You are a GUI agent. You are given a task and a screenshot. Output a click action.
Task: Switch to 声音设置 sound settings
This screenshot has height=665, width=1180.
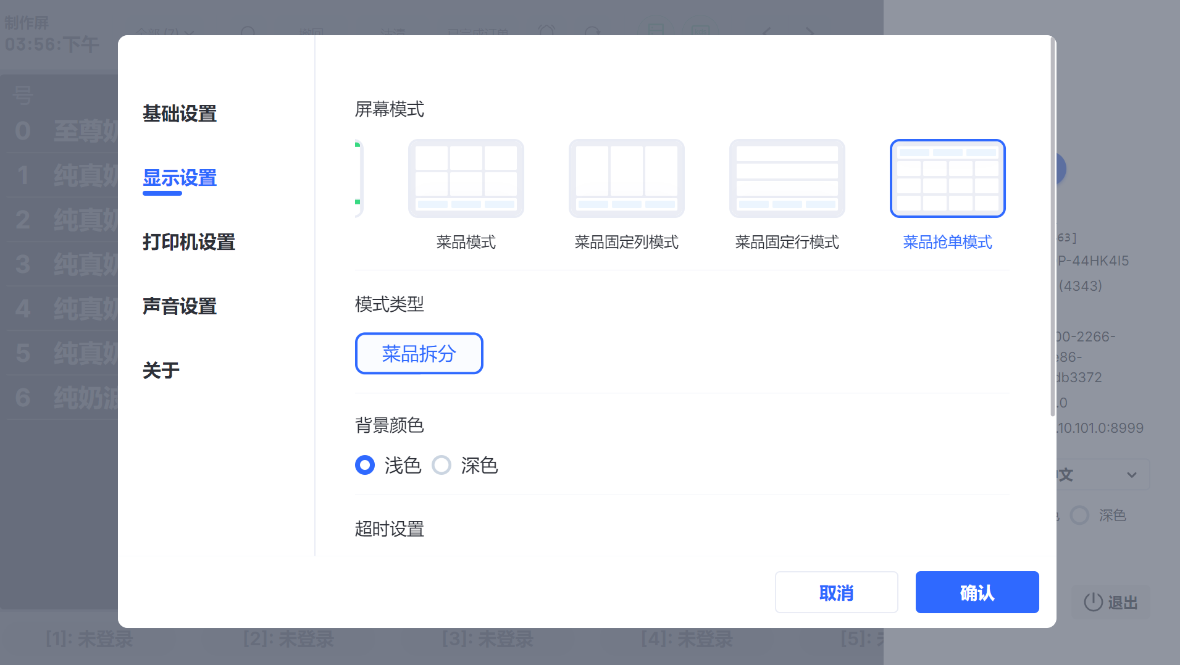(x=180, y=306)
